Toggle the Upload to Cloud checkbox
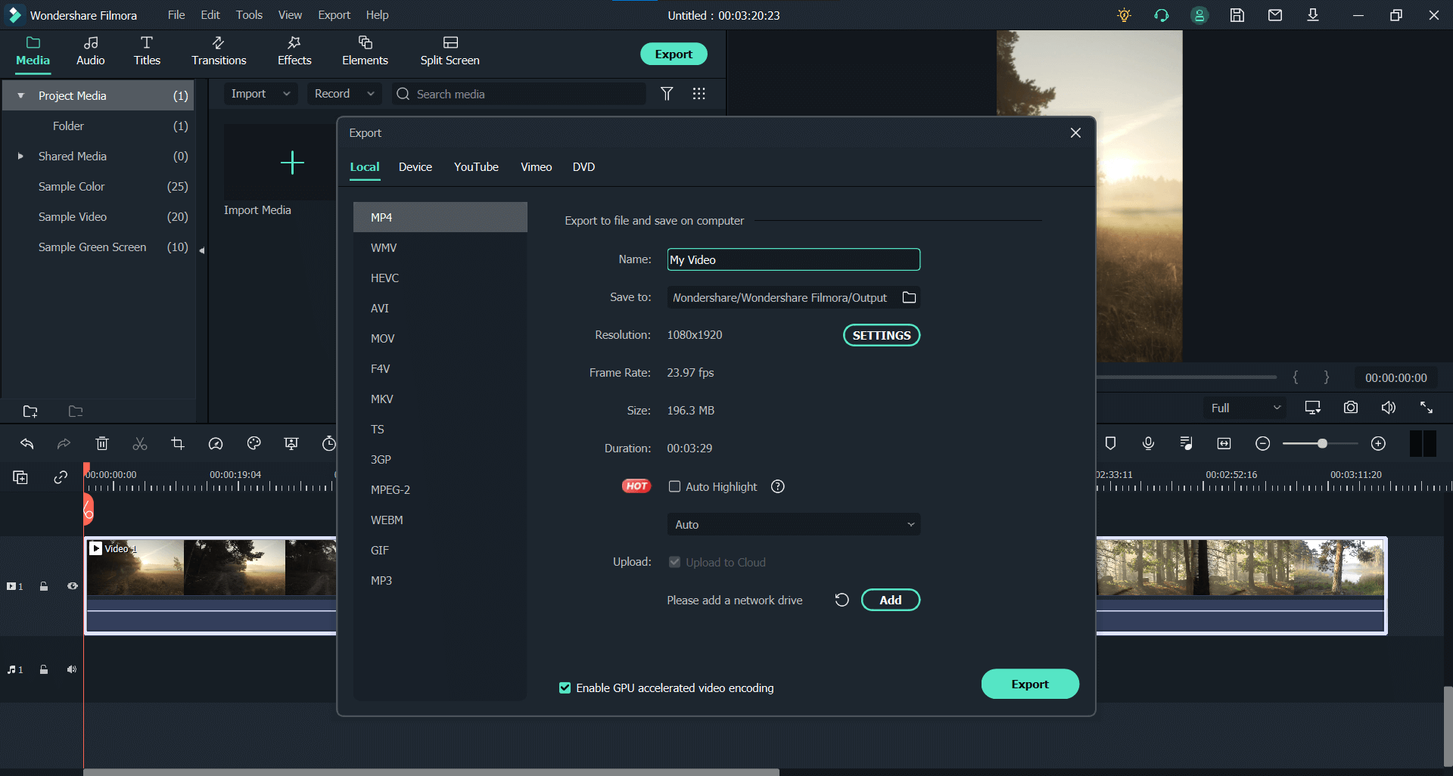 pyautogui.click(x=674, y=562)
